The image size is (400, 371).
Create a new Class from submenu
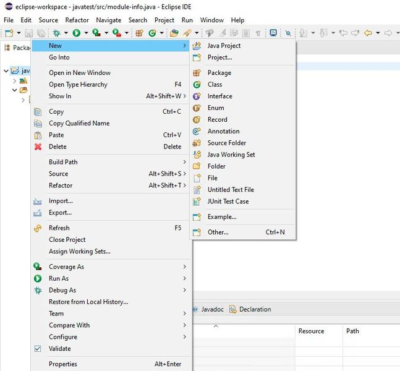(243, 85)
